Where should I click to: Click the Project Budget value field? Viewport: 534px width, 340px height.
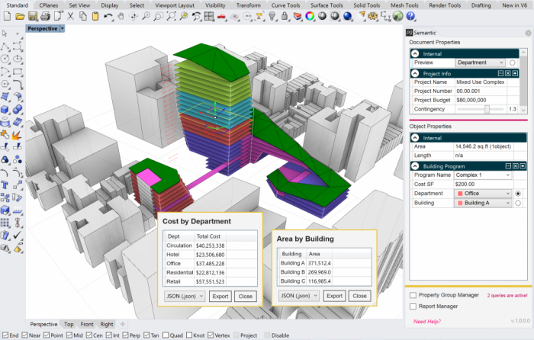pyautogui.click(x=481, y=100)
